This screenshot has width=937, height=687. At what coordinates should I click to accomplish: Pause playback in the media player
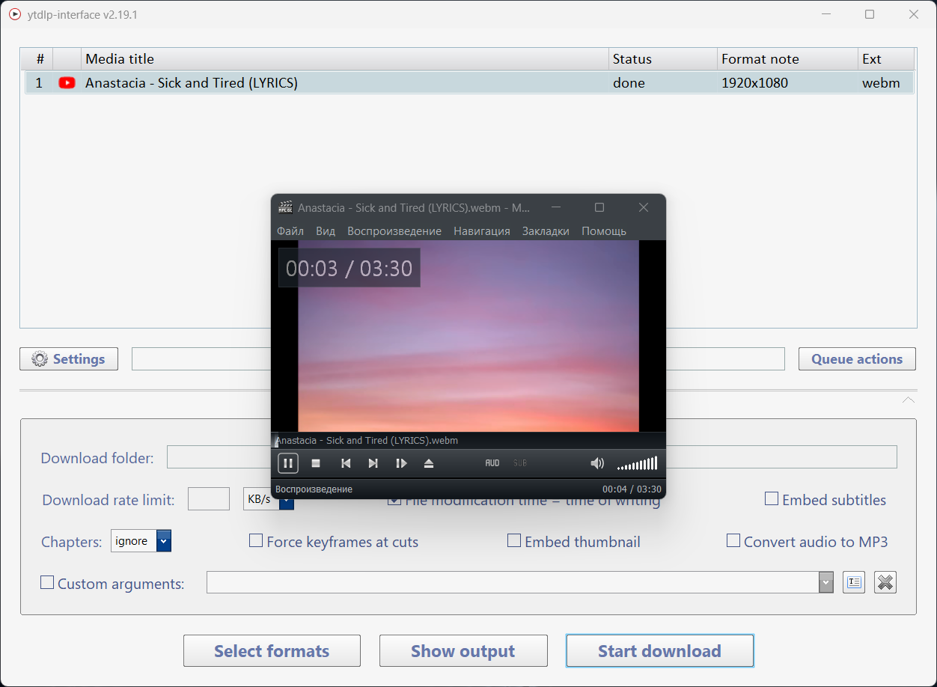[x=288, y=463]
